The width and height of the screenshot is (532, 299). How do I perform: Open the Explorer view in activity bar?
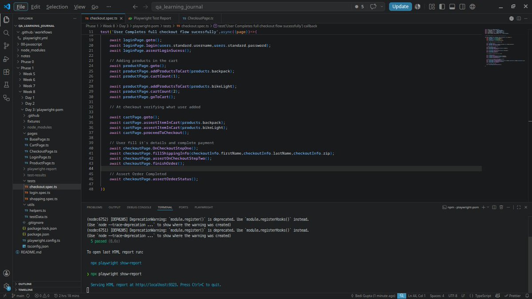[x=6, y=19]
